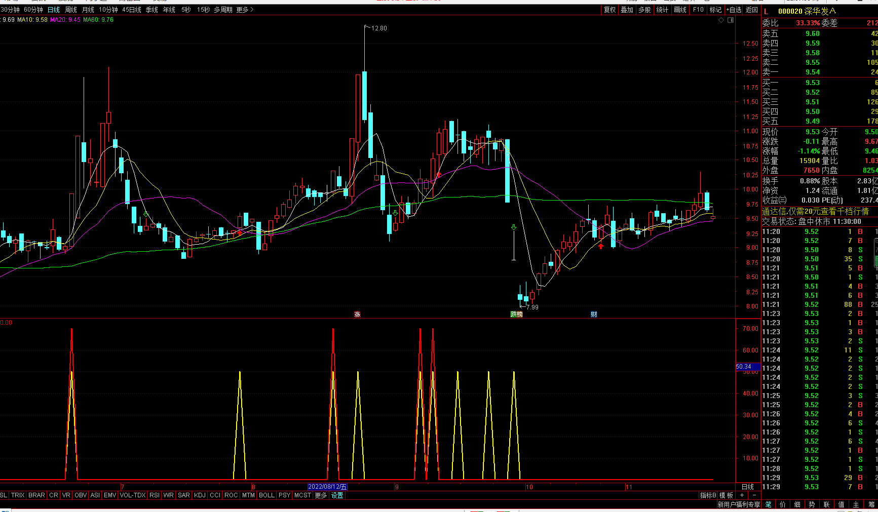Select the 细 detail tab
The image size is (878, 512).
pyautogui.click(x=797, y=504)
